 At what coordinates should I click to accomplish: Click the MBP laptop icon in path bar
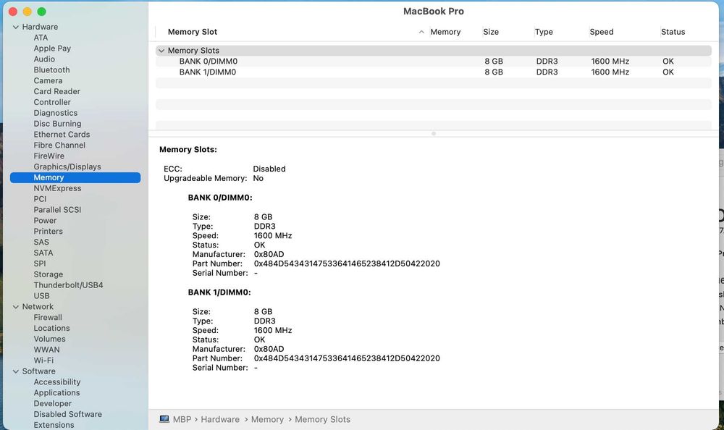click(x=164, y=419)
